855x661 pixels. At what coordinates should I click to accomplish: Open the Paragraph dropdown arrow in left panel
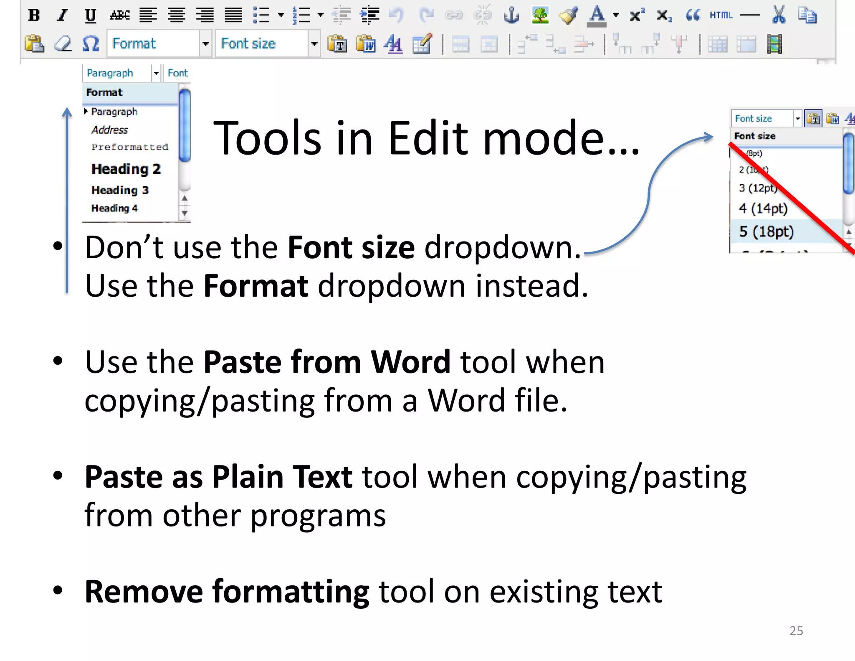pos(156,73)
